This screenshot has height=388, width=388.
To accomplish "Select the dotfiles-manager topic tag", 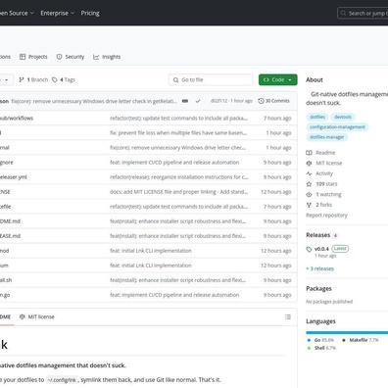I will (327, 137).
